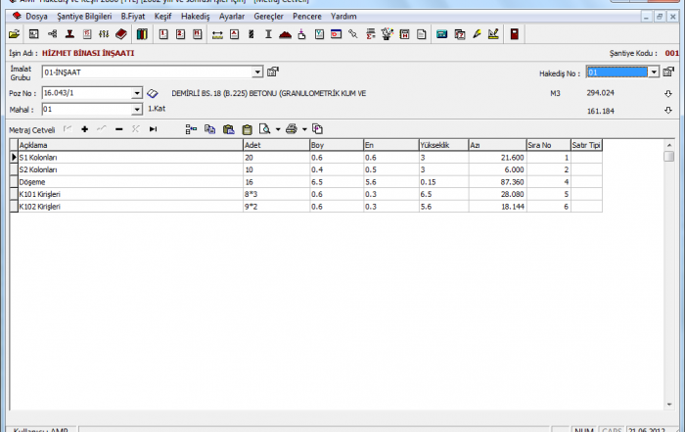Add a new row with the plus icon
The image size is (685, 432).
(x=85, y=129)
